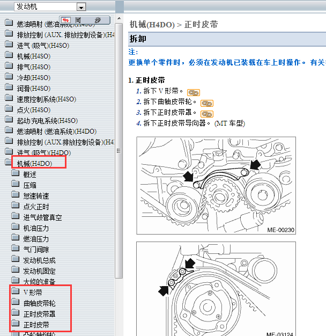Click folder icon for 润滑(H4SO)
Image resolution: width=326 pixels, height=336 pixels.
tap(9, 87)
